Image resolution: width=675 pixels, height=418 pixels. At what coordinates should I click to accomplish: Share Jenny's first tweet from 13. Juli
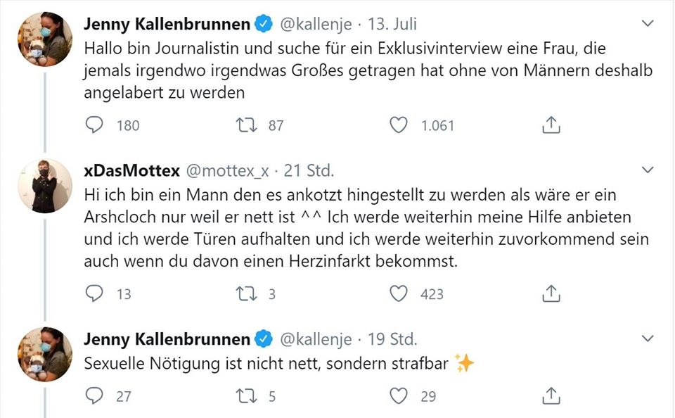[x=552, y=125]
